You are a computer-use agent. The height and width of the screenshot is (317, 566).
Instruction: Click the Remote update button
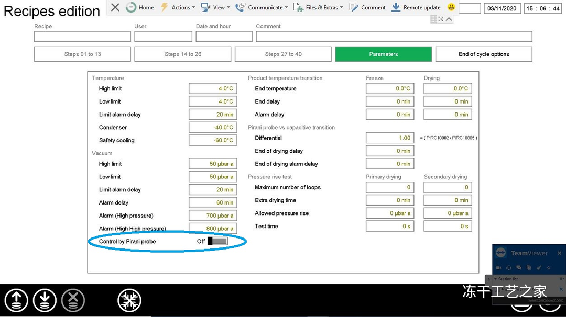[x=416, y=7]
